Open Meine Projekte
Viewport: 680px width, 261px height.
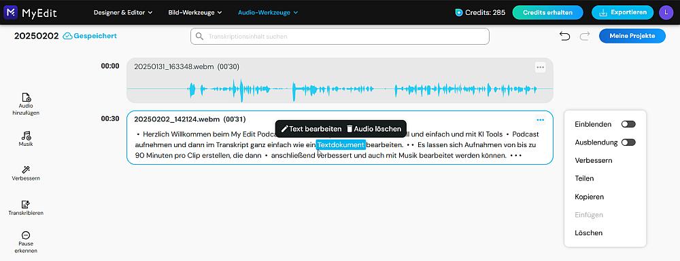coord(632,37)
